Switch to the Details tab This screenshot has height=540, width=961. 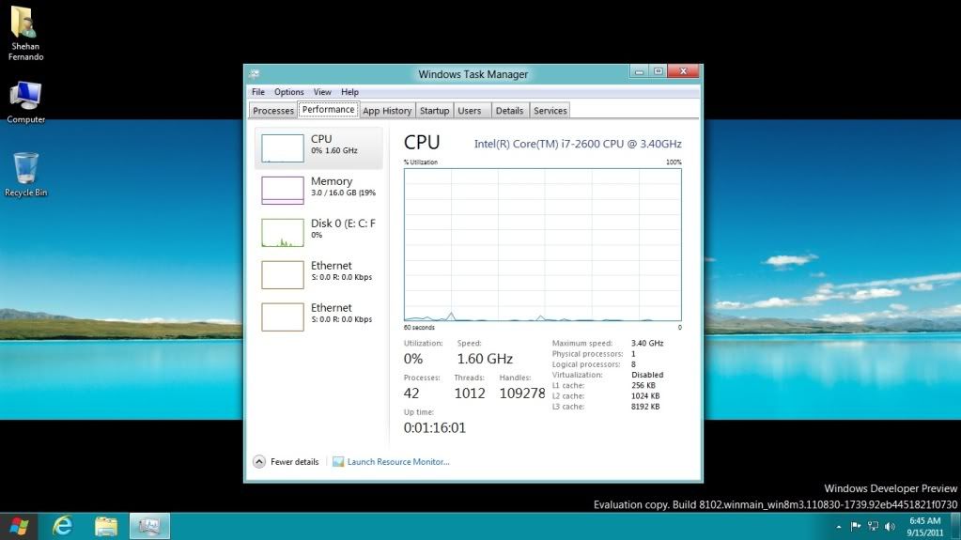tap(509, 110)
